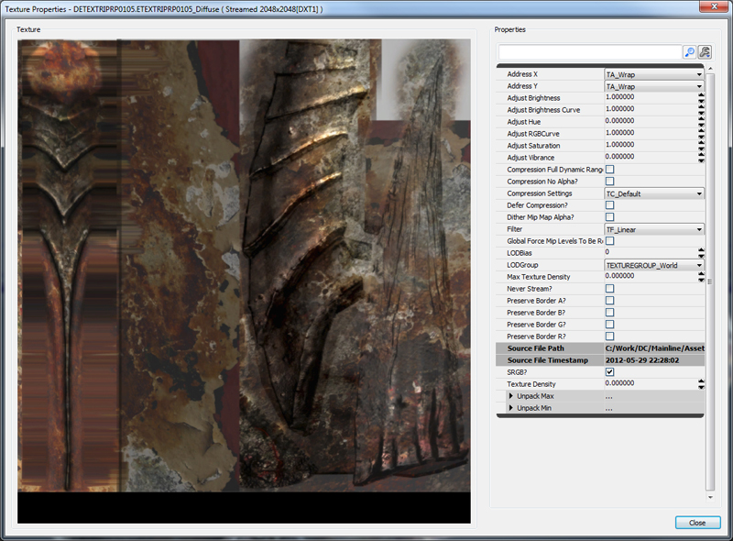Click the wrench options icon beside search

coord(705,52)
